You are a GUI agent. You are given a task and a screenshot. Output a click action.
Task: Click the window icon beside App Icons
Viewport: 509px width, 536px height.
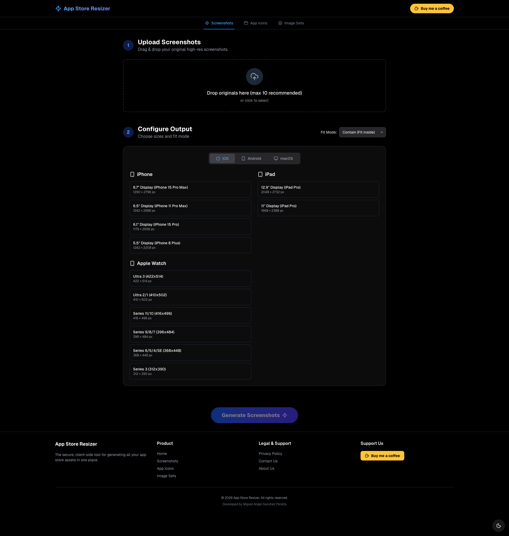coord(246,23)
